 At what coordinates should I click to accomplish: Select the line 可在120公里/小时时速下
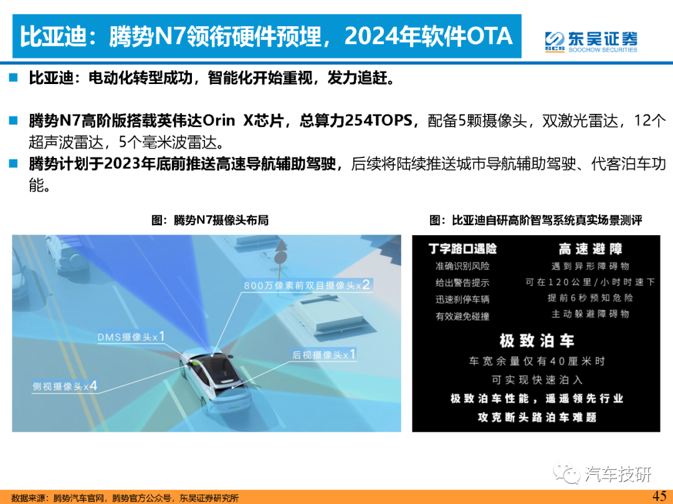590,282
